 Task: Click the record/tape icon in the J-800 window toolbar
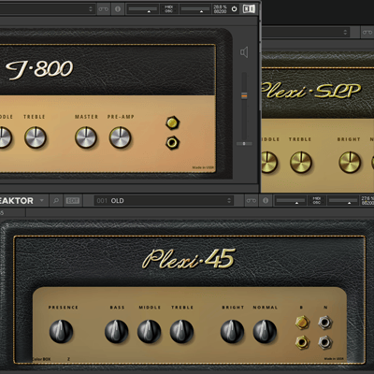pos(104,9)
